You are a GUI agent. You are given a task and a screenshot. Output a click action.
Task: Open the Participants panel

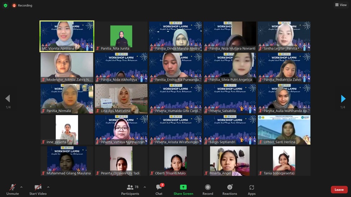tap(130, 189)
